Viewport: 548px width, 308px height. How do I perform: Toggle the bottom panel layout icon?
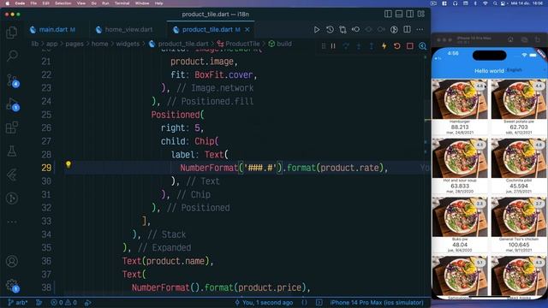coord(399,14)
